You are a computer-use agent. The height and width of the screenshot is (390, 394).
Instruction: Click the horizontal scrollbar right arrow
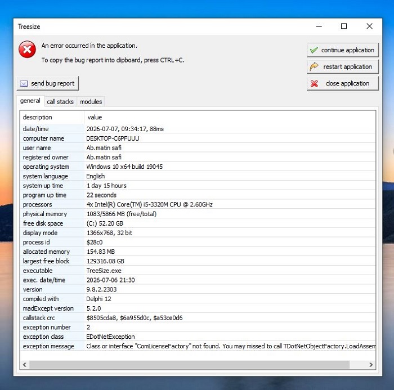[371, 365]
